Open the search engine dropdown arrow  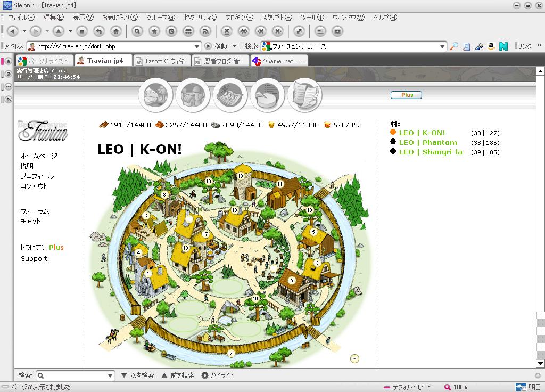[442, 46]
